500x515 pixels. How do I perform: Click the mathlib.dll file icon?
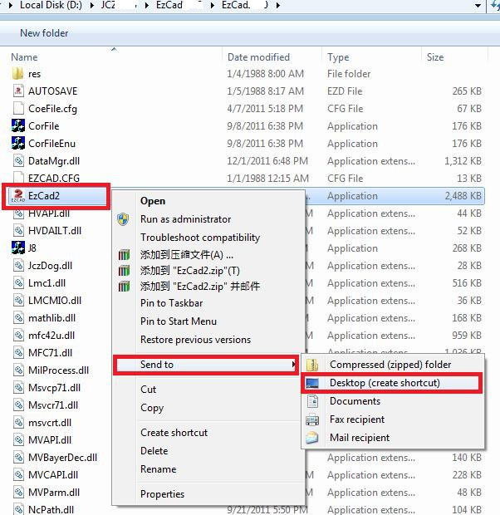pyautogui.click(x=18, y=317)
